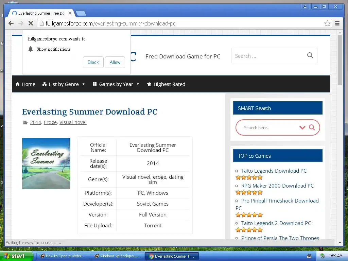Screen dimensions: 348x261
Task: Open the Home menu item
Action: pyautogui.click(x=25, y=84)
